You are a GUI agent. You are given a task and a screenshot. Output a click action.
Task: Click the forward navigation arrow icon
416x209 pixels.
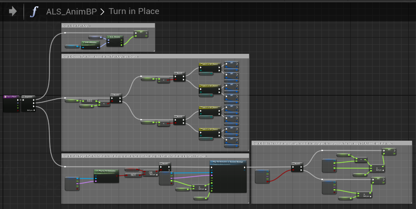pyautogui.click(x=13, y=11)
